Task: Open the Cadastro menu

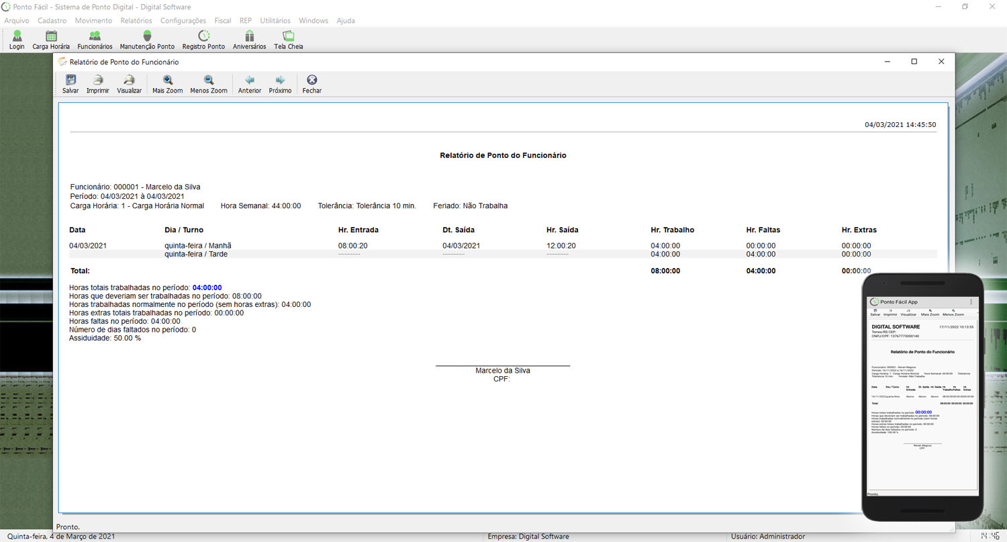Action: click(52, 21)
